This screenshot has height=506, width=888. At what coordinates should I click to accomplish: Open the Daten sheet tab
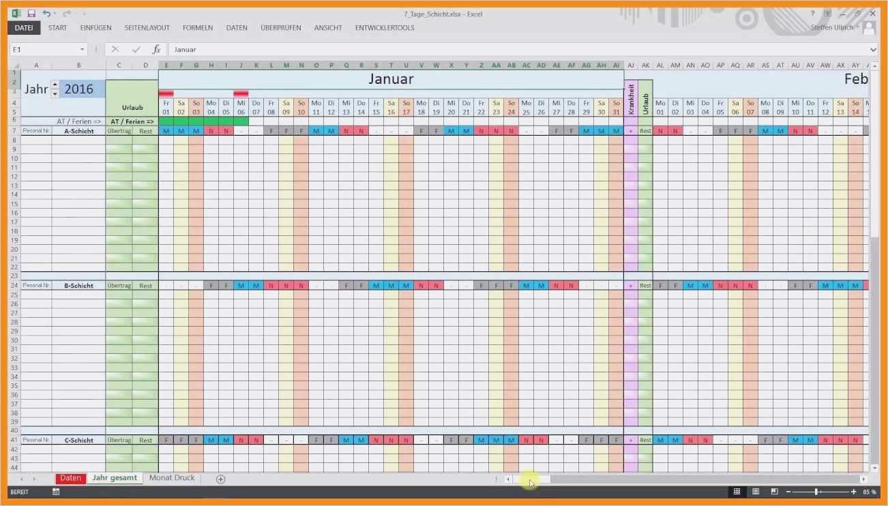pos(70,479)
